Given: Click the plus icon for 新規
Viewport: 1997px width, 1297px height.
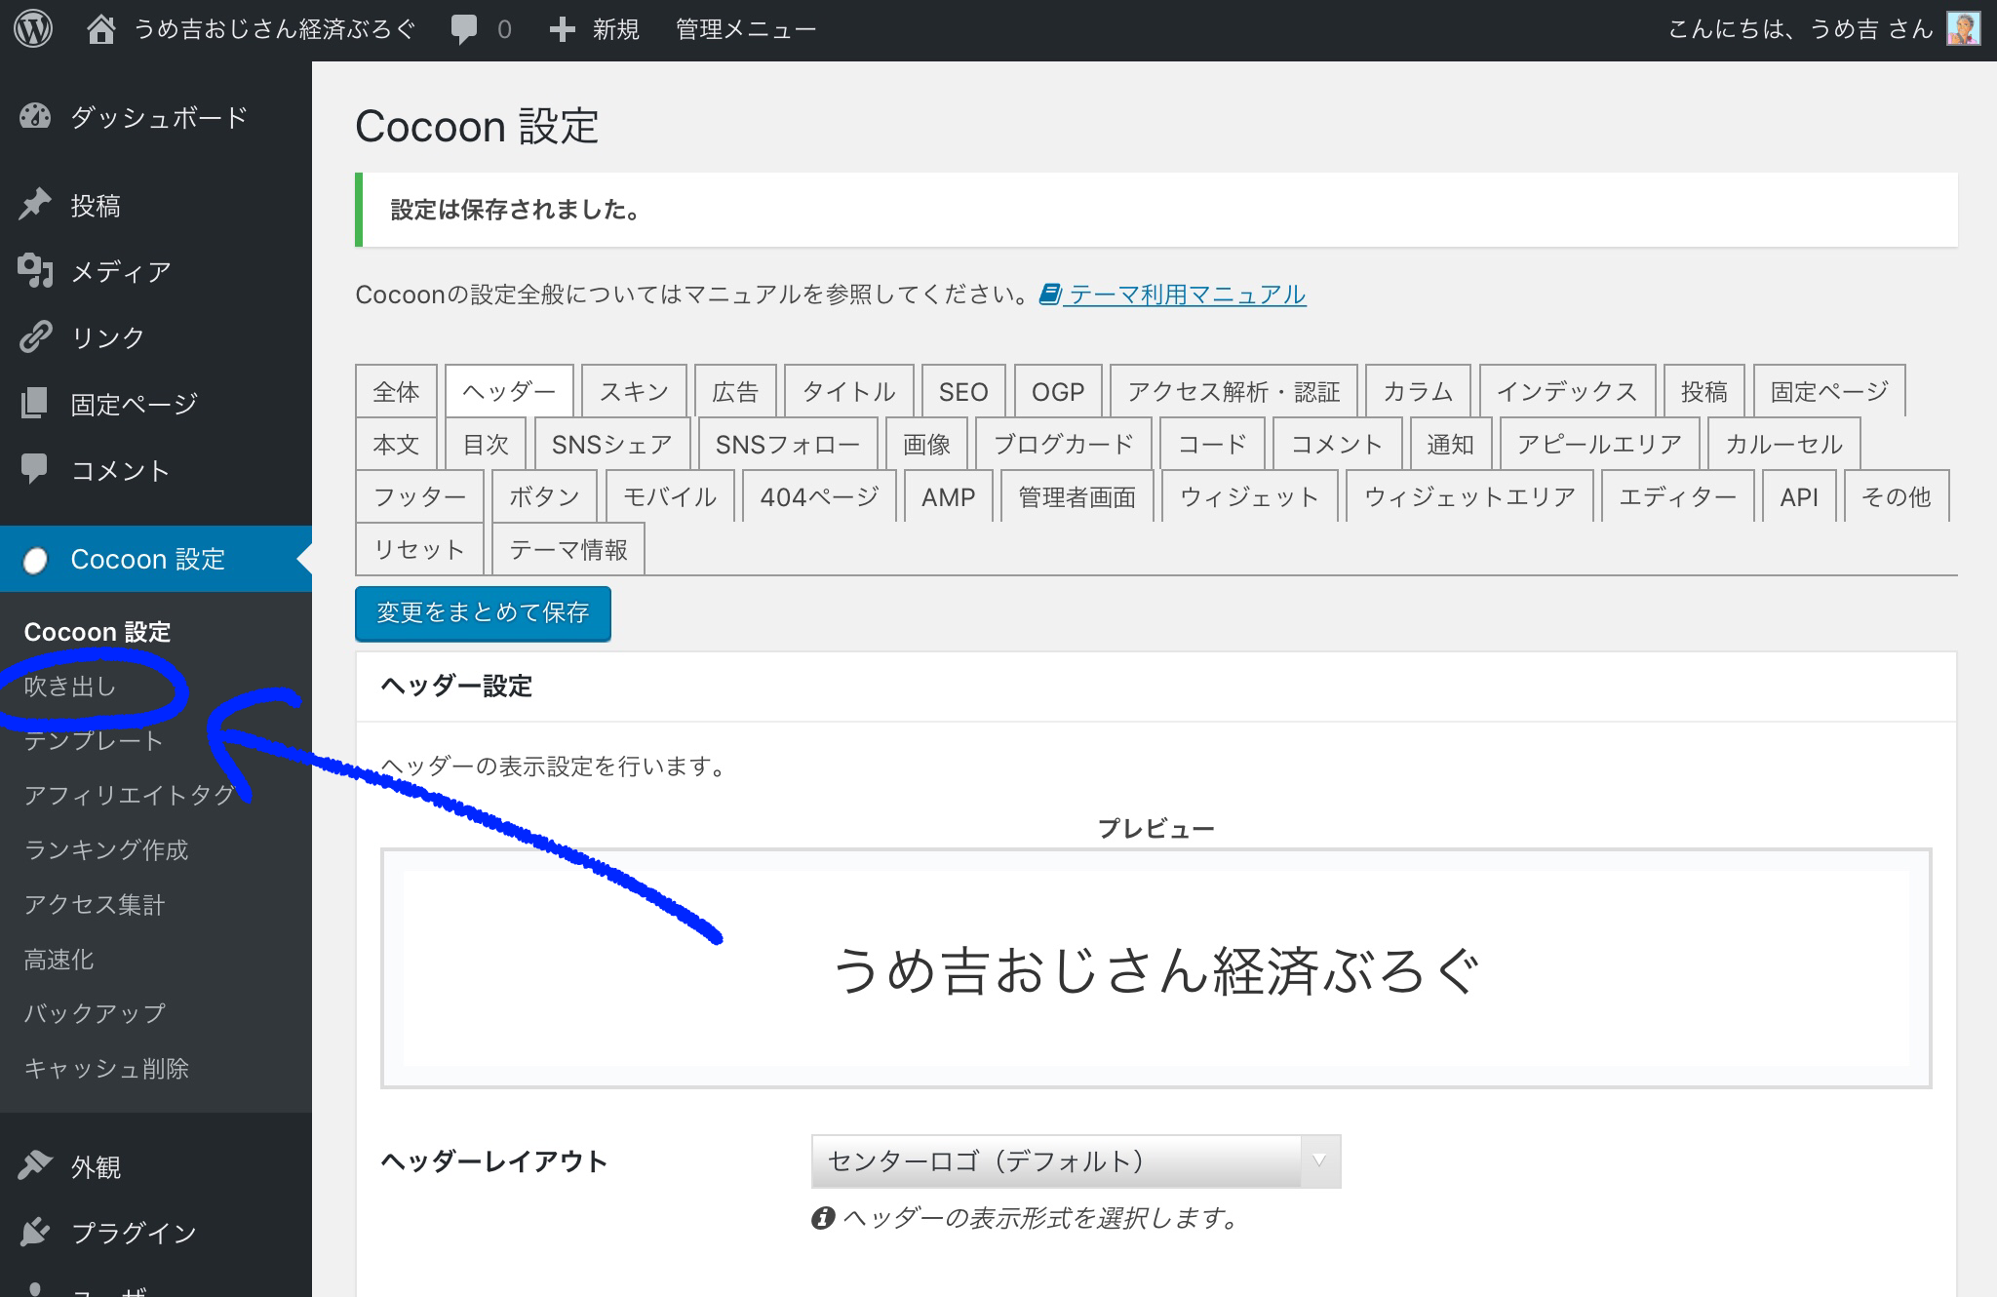Looking at the screenshot, I should (x=562, y=29).
